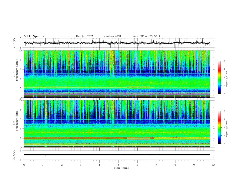
Task: Click the "-7" tick on ch.2 colorbar
Action: click(223, 144)
